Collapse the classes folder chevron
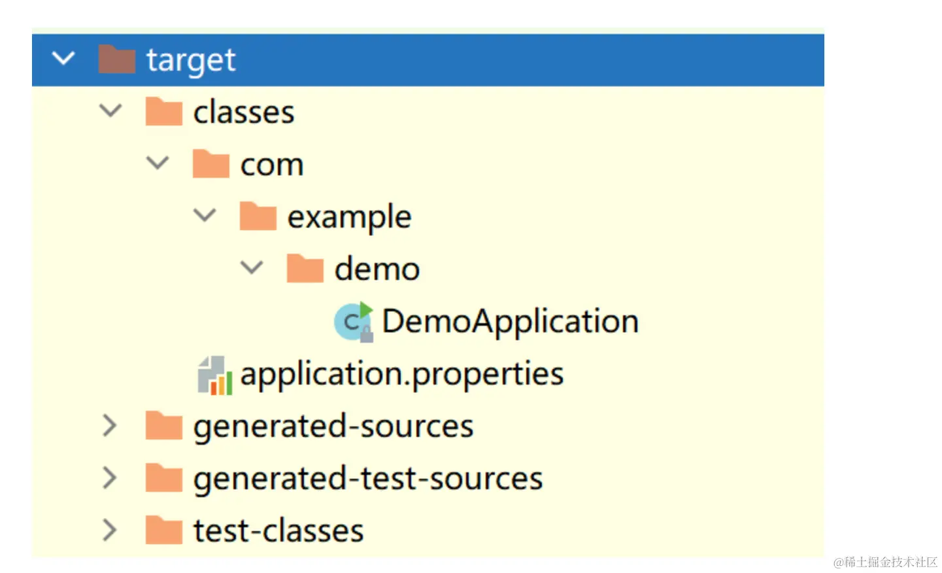This screenshot has width=942, height=573. (110, 111)
